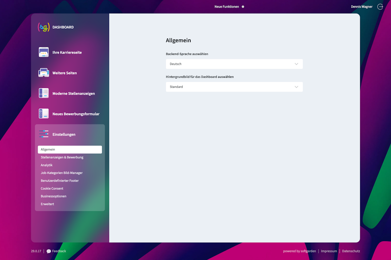
Task: Open Ihre Karriereseite menu entry
Action: pos(67,52)
